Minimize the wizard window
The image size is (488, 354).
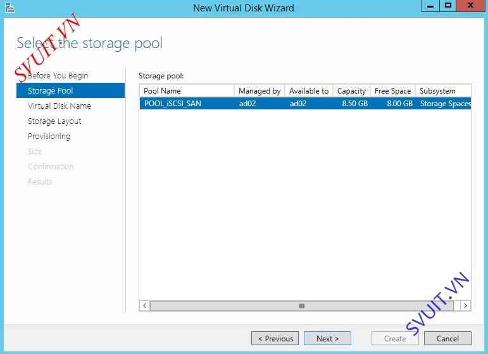(430, 6)
